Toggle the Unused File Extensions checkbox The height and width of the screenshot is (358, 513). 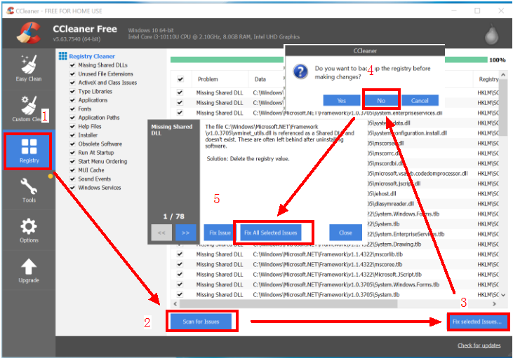(72, 74)
